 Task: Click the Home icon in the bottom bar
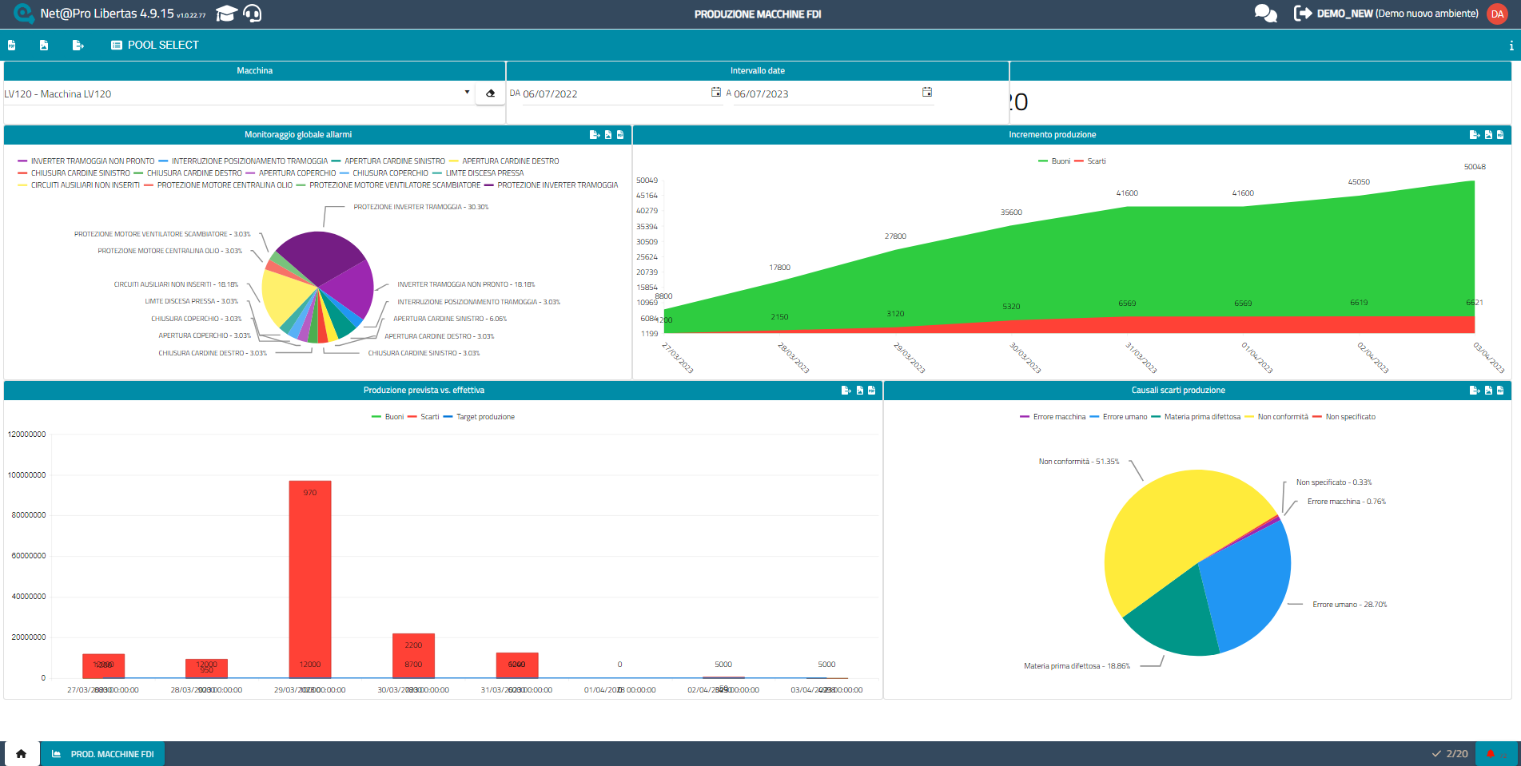pos(21,753)
